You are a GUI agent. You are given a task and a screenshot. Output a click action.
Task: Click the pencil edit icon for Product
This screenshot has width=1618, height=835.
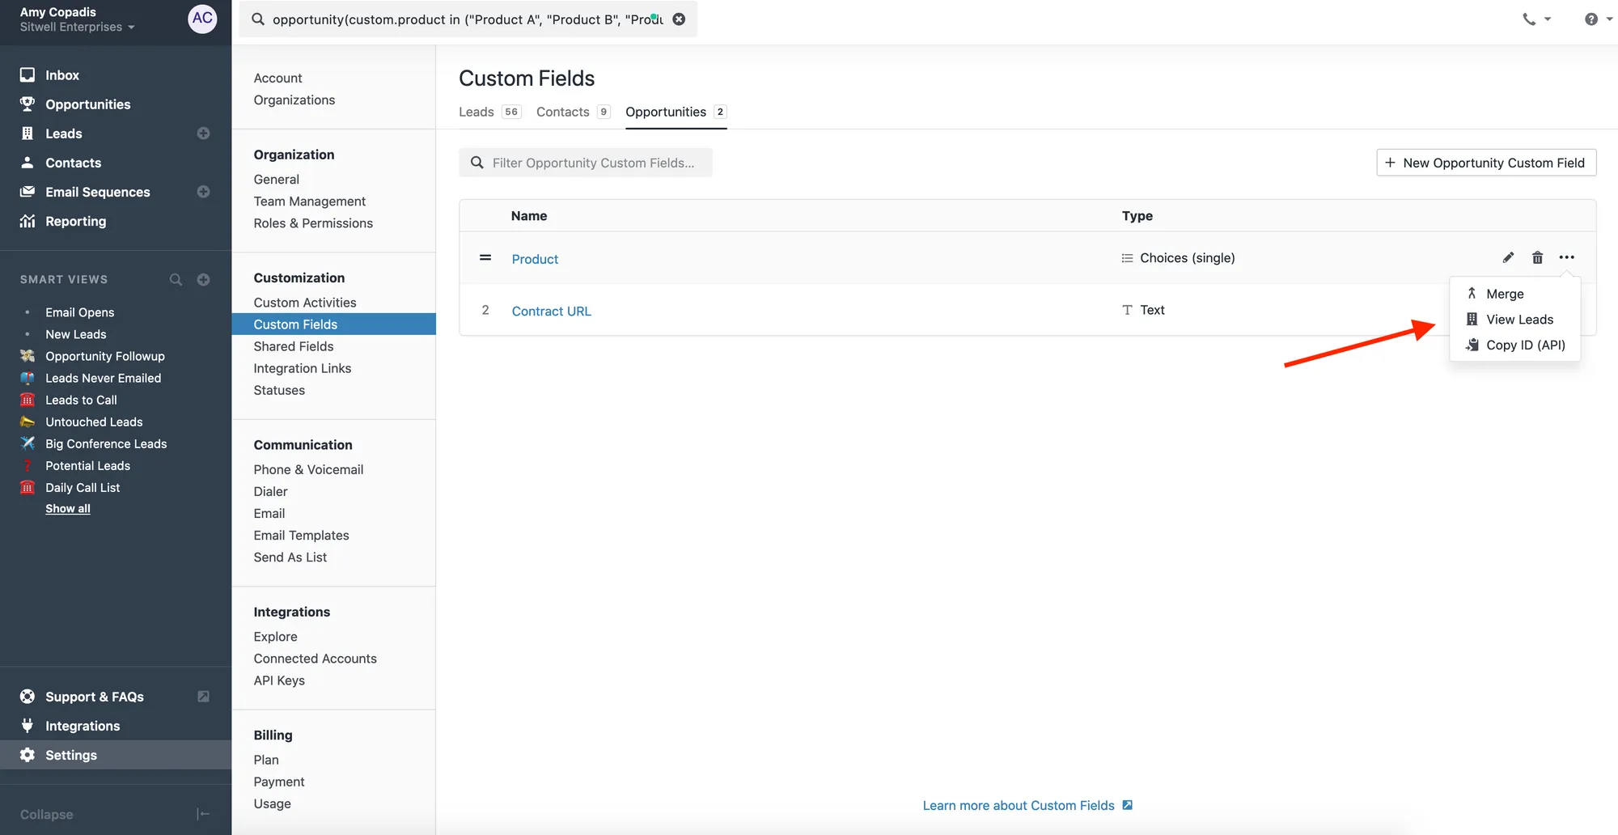click(x=1508, y=258)
